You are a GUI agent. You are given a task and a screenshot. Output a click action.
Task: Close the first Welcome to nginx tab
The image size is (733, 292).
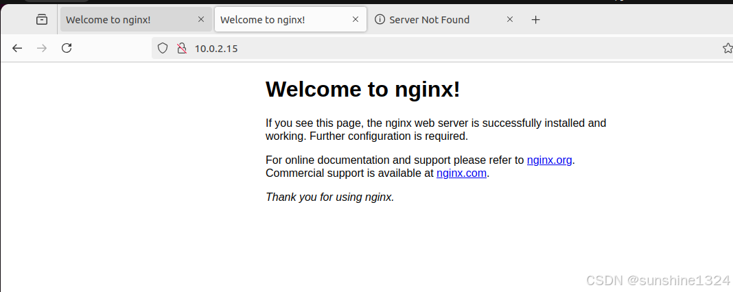(x=201, y=19)
